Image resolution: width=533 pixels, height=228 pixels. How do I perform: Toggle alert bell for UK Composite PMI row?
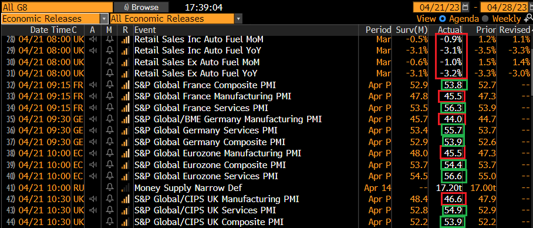[110, 222]
